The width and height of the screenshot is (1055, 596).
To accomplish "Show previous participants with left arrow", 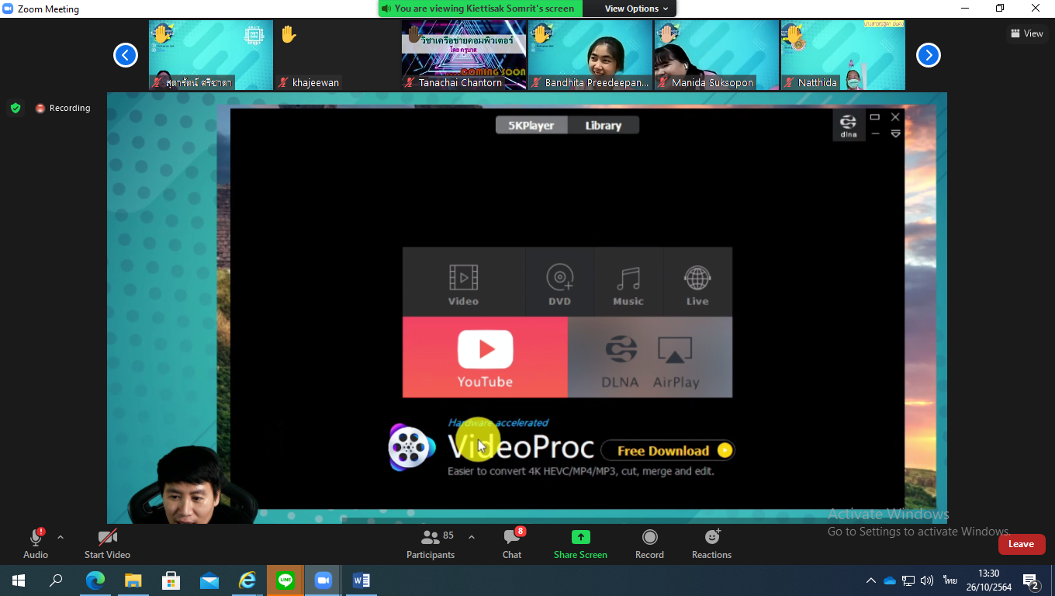I will pyautogui.click(x=126, y=55).
